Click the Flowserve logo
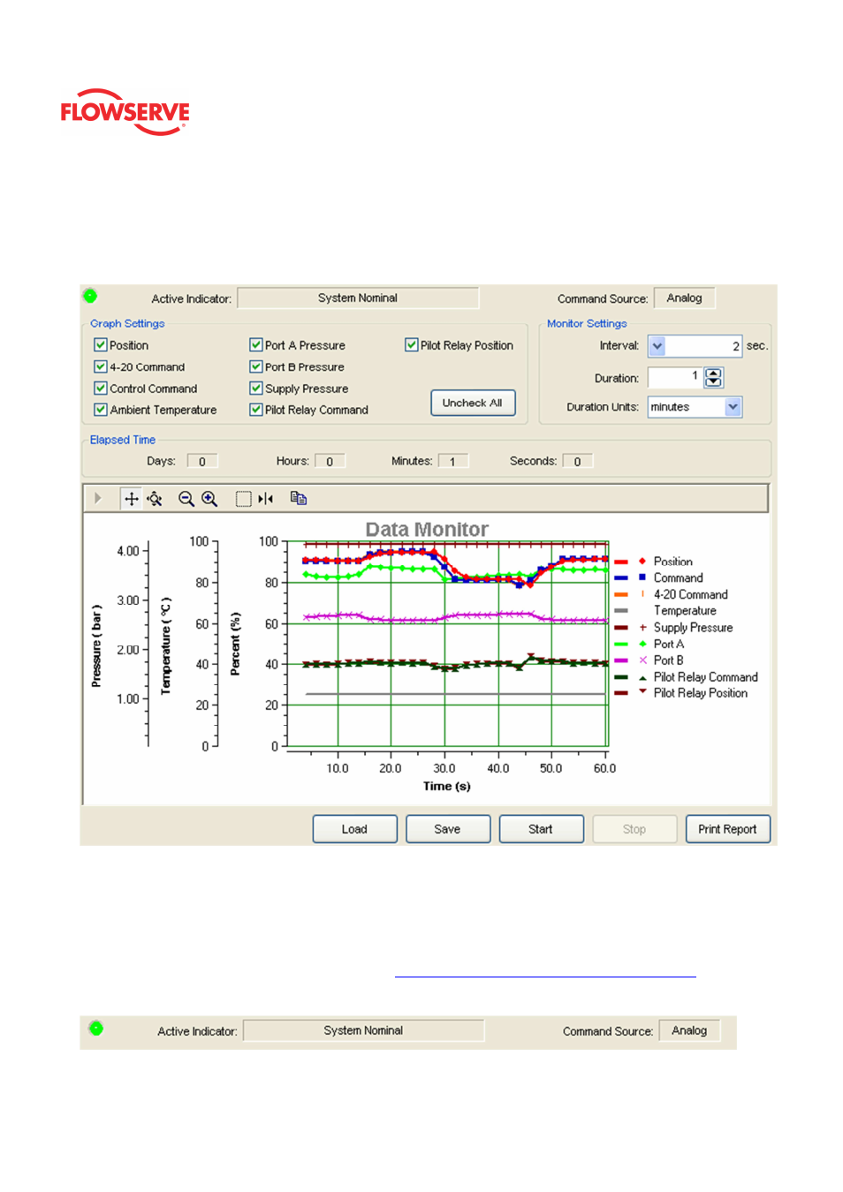Image resolution: width=843 pixels, height=1192 pixels. 125,112
